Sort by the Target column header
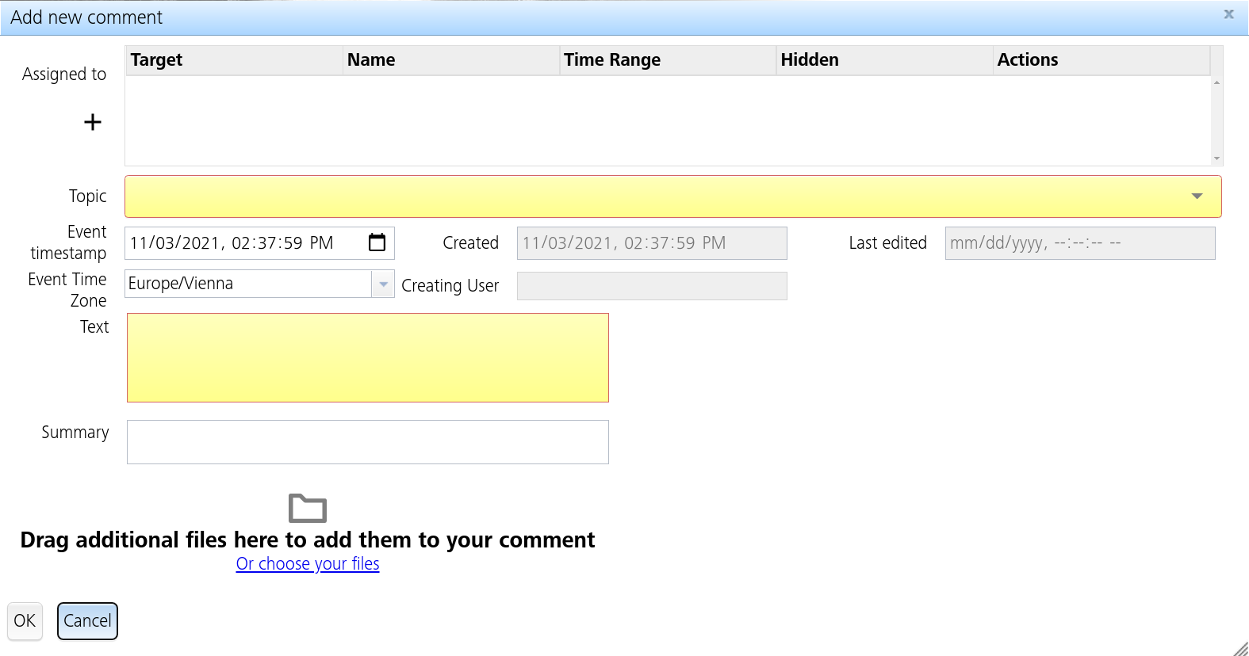Image resolution: width=1249 pixels, height=656 pixels. click(234, 60)
